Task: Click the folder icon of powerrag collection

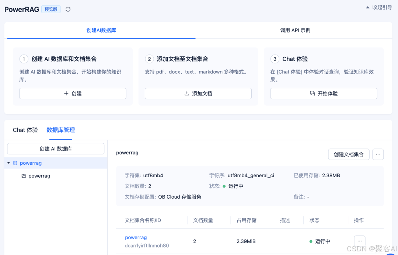Action: pyautogui.click(x=24, y=176)
